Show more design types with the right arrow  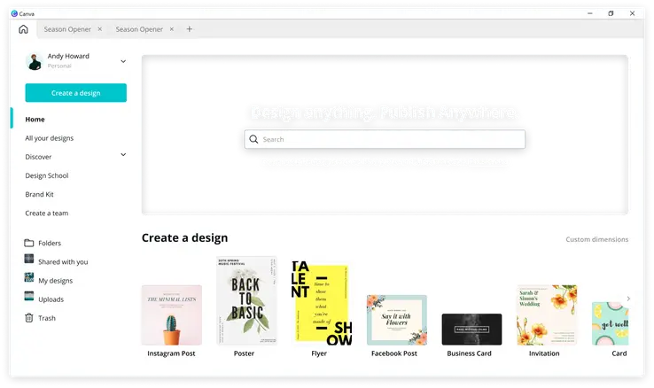pyautogui.click(x=628, y=299)
